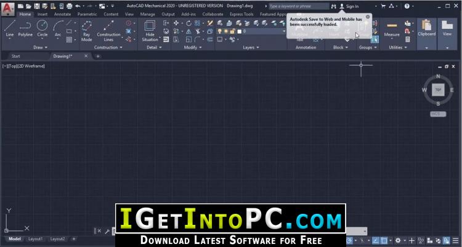Select the Arc tool
The height and width of the screenshot is (247, 462).
click(58, 28)
